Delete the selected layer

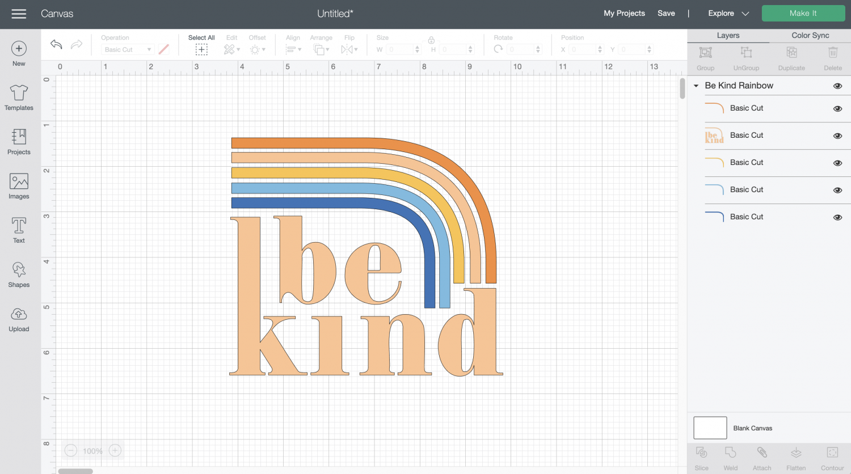click(833, 58)
